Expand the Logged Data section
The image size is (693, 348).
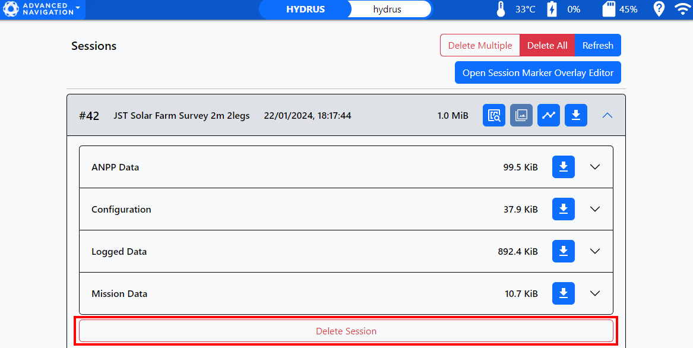point(595,251)
